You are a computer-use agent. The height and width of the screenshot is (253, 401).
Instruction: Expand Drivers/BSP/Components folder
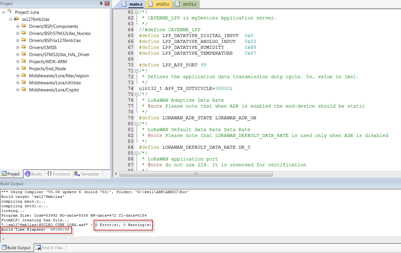pos(18,26)
